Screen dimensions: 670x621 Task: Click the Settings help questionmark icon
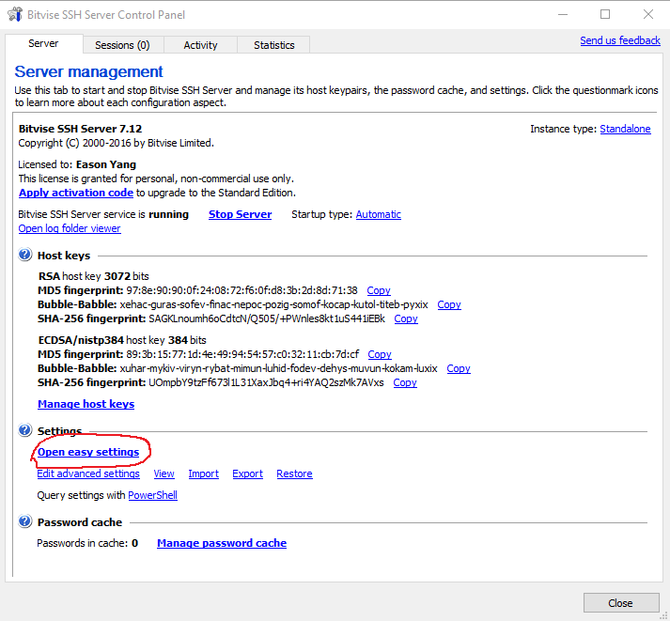(x=24, y=430)
